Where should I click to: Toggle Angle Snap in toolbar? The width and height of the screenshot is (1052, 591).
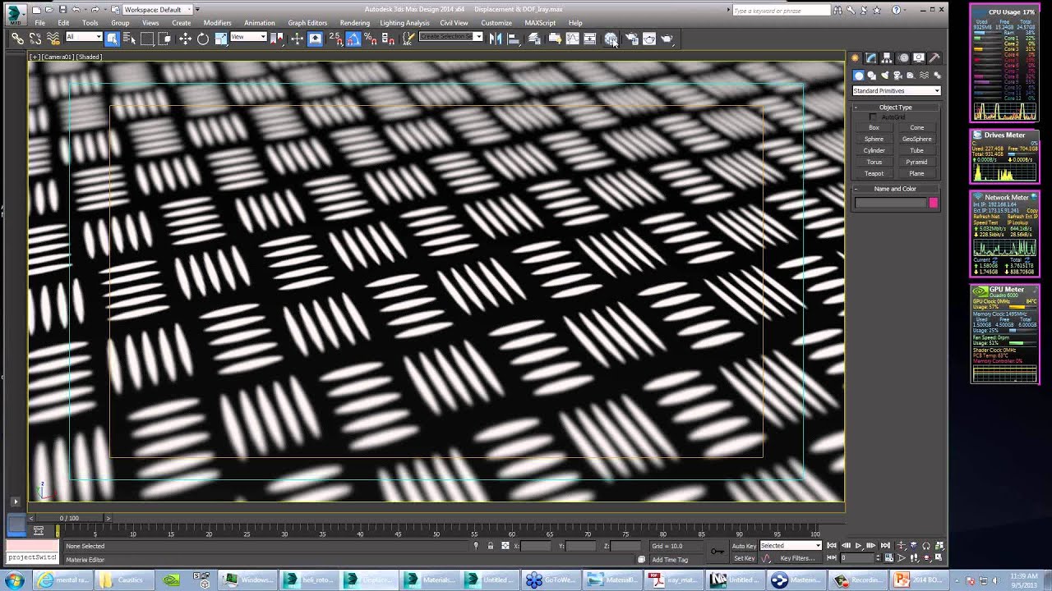(x=353, y=39)
